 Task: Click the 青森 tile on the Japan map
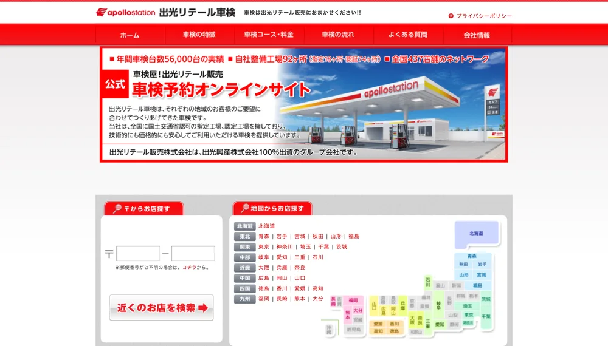[x=472, y=256]
